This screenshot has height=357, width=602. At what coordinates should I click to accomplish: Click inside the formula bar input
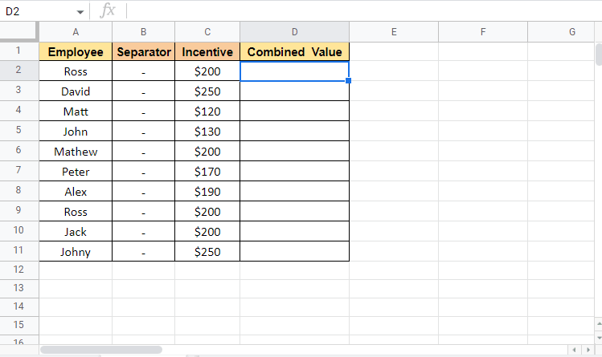coord(362,12)
